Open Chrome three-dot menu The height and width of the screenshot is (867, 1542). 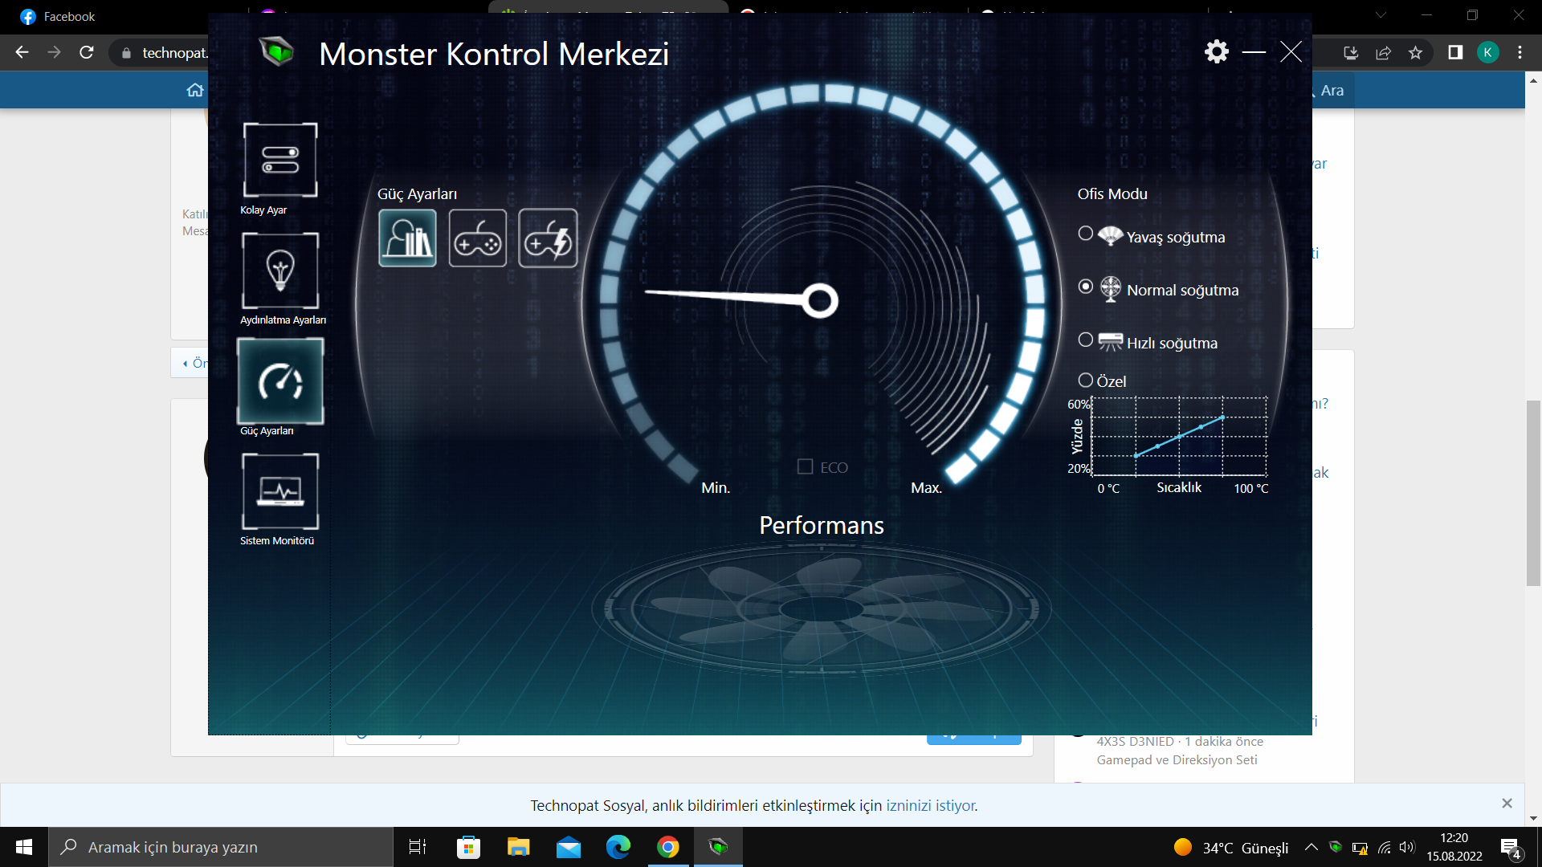[1520, 52]
